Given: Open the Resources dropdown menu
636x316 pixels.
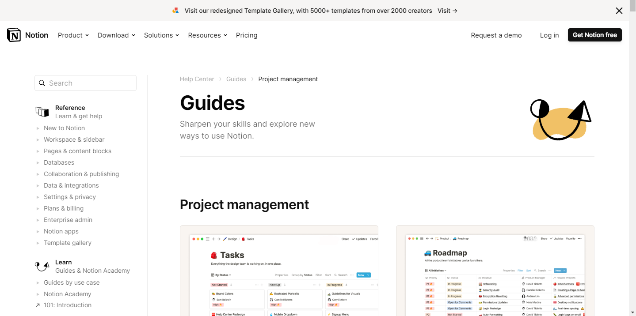Looking at the screenshot, I should [x=207, y=35].
